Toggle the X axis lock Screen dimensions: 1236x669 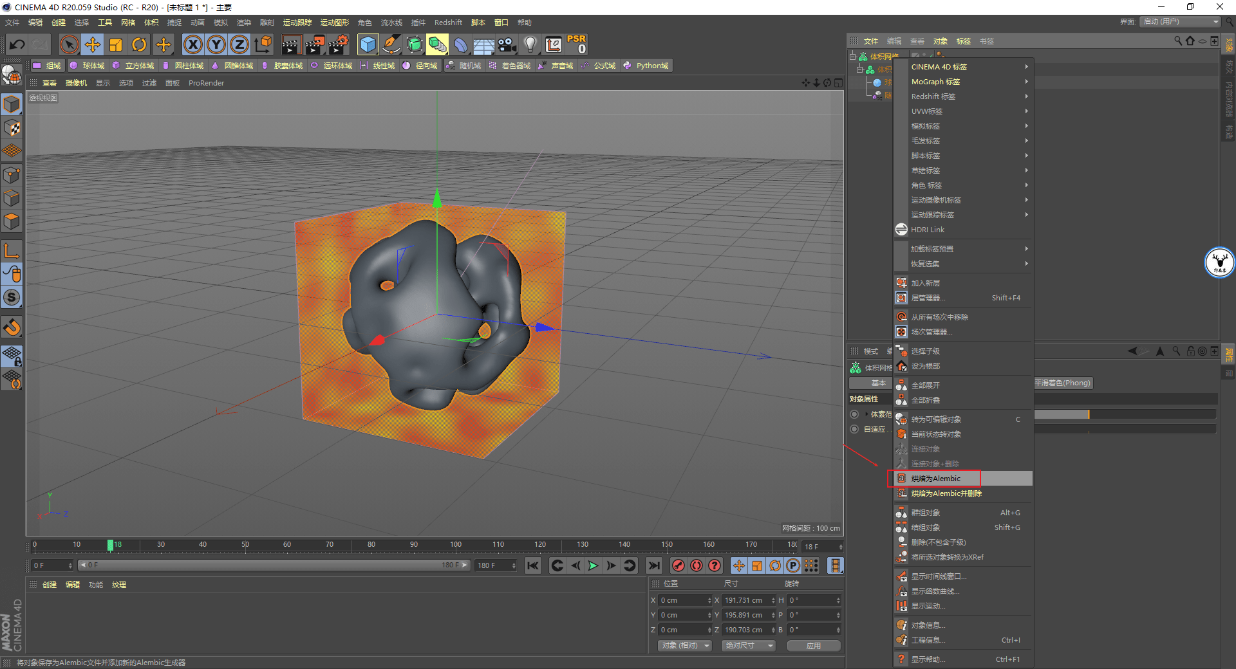(x=192, y=44)
